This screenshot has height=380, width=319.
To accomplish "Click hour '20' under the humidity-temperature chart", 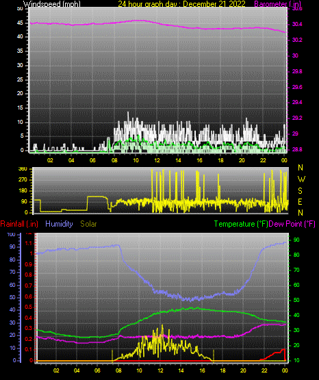I will point(243,370).
